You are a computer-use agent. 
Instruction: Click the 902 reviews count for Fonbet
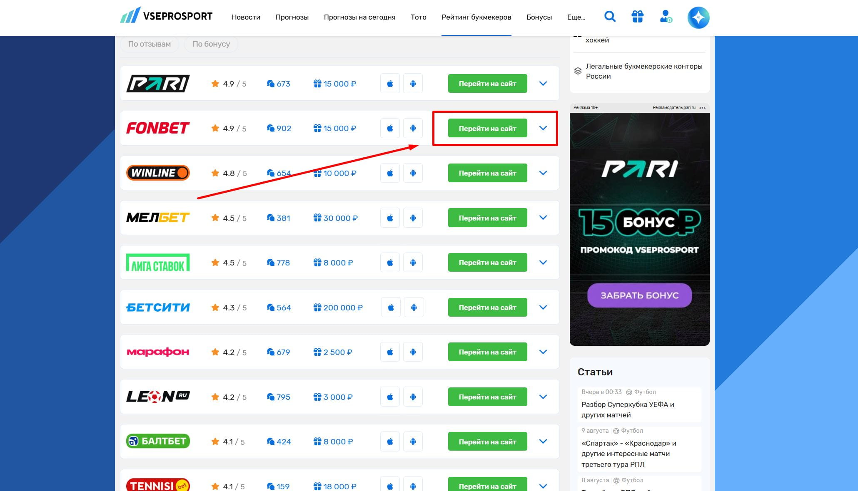[x=279, y=128]
